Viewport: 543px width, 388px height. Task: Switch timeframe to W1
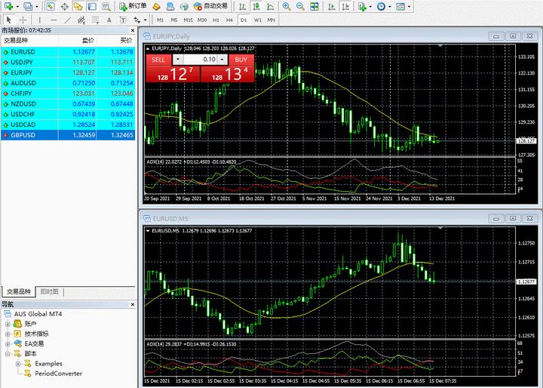[258, 20]
